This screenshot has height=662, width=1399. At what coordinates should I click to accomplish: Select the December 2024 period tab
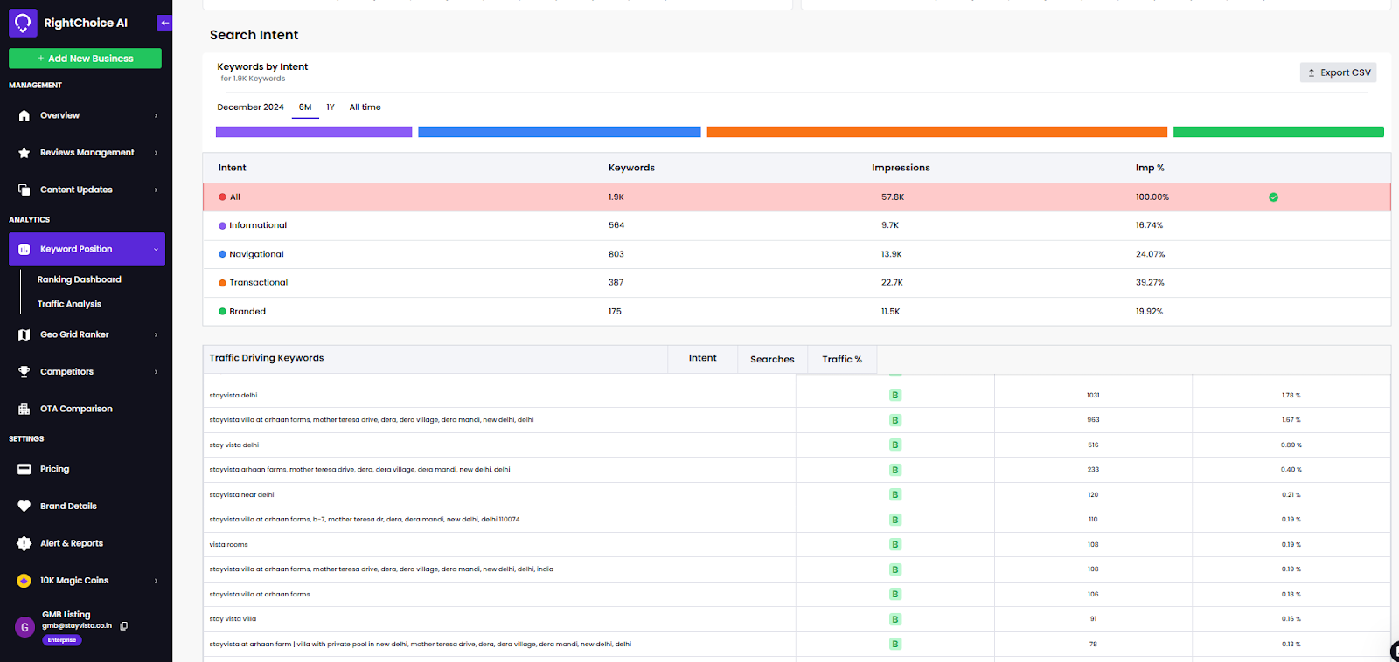click(250, 107)
